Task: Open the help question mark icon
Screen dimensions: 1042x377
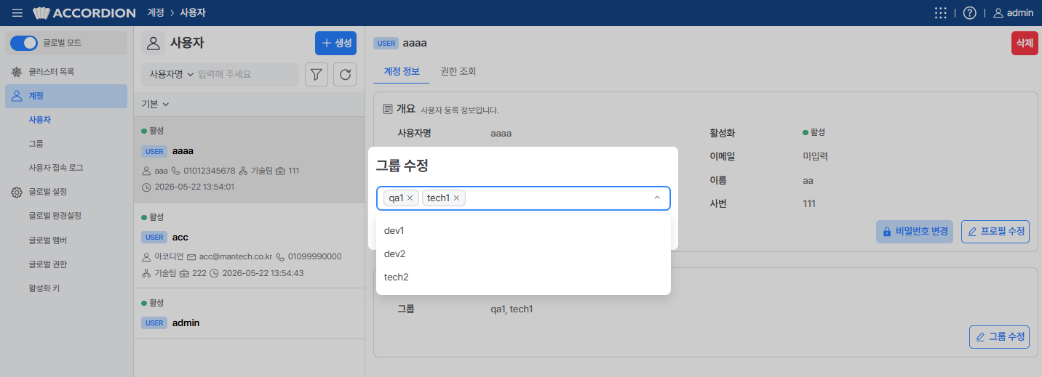Action: click(969, 13)
